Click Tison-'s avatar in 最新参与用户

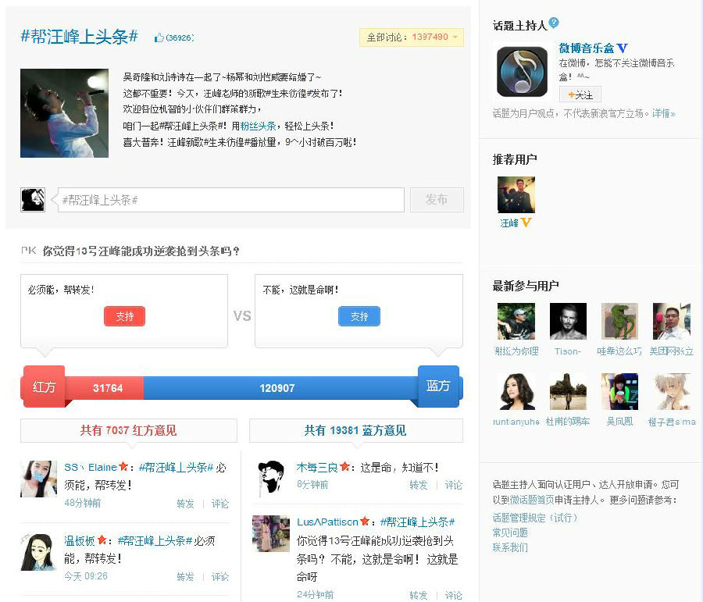coord(568,319)
